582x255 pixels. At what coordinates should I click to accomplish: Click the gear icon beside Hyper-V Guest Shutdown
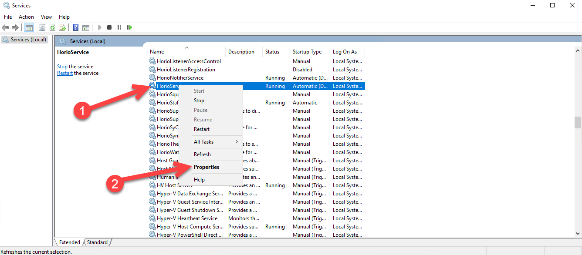click(152, 210)
